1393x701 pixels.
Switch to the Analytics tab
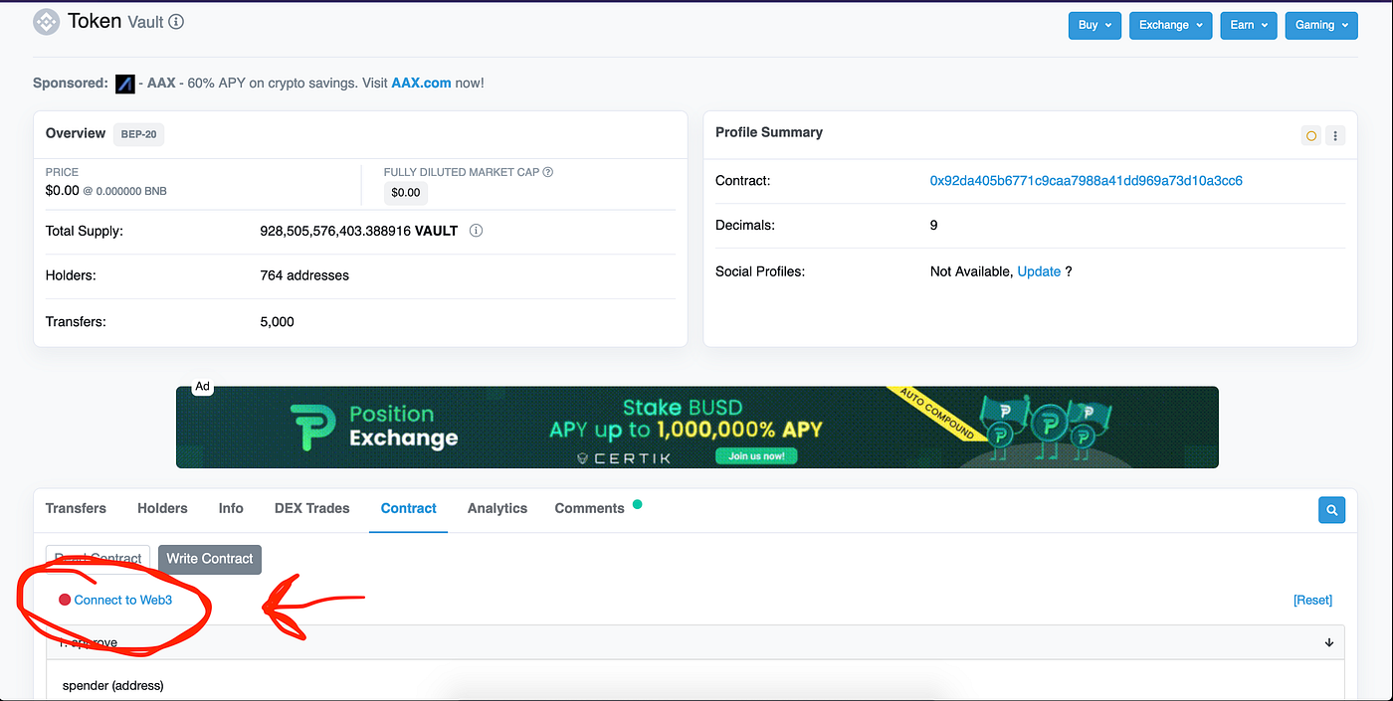[497, 508]
